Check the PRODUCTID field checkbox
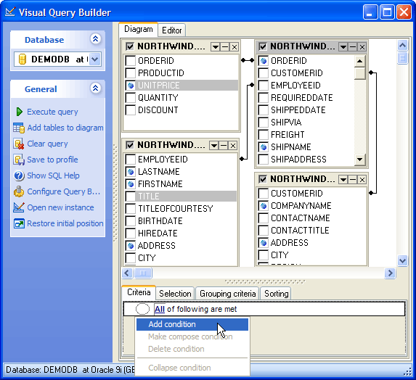This screenshot has height=380, width=416. tap(130, 73)
